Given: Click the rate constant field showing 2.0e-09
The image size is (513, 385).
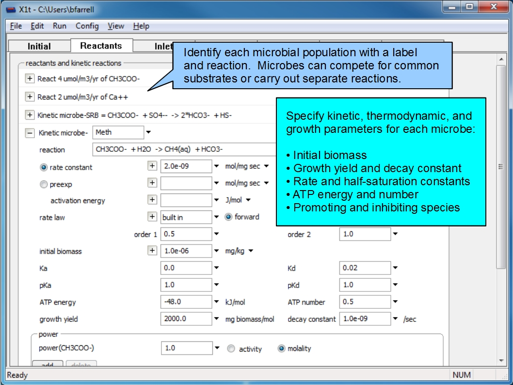Looking at the screenshot, I should 186,166.
